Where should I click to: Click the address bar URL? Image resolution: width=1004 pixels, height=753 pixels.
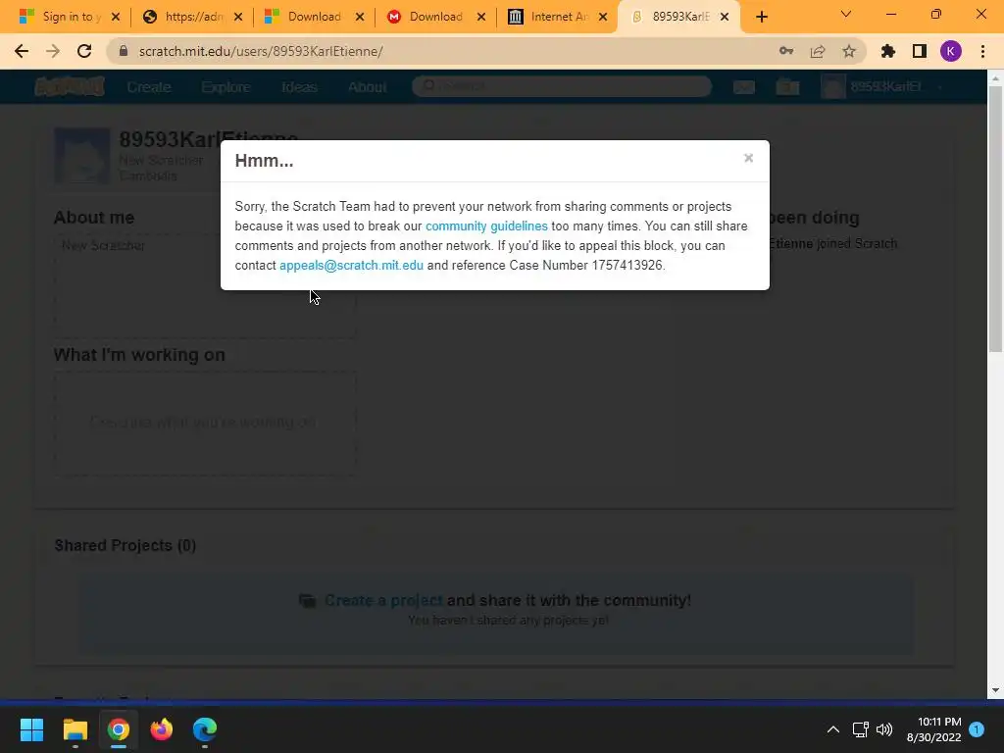pyautogui.click(x=261, y=51)
